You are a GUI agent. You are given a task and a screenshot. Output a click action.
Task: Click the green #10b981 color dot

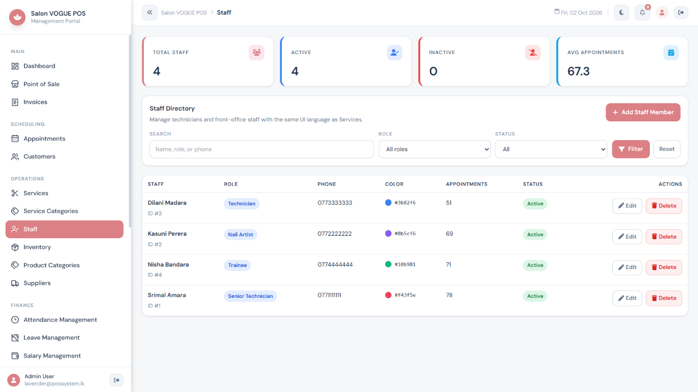coord(389,265)
